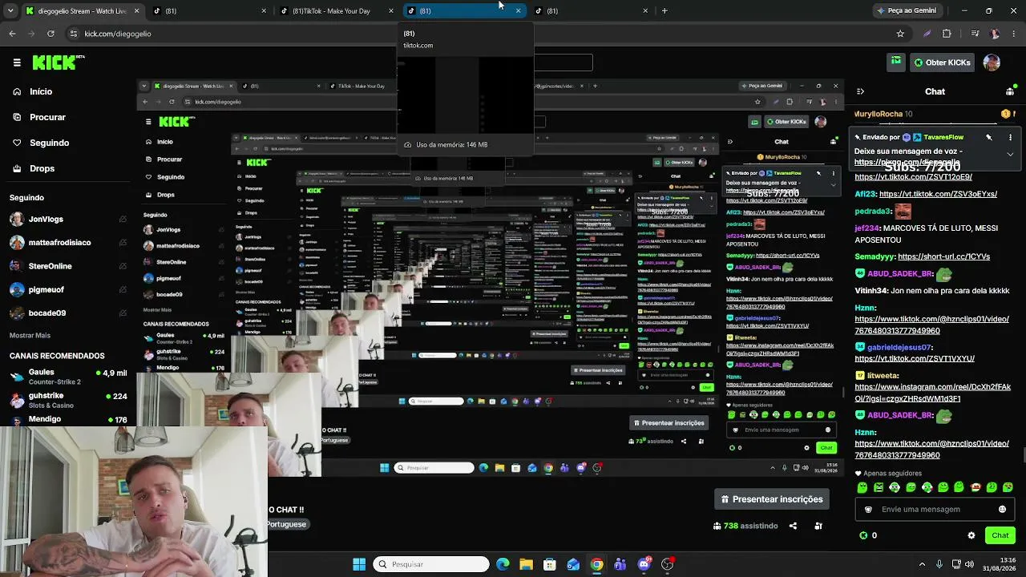The width and height of the screenshot is (1026, 577).
Task: Open the user profile avatar on Kick
Action: (992, 63)
